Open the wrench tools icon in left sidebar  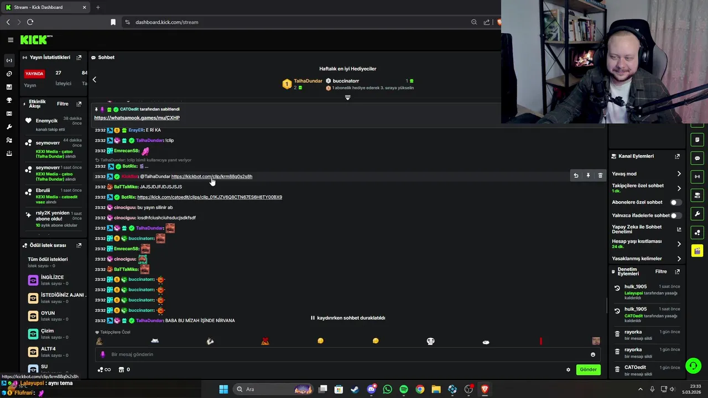point(9,127)
